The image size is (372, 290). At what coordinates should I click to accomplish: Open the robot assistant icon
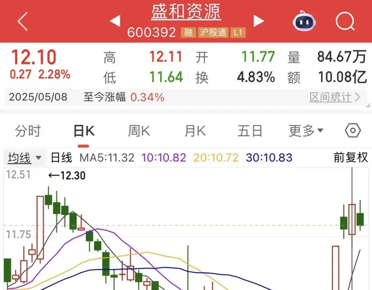[304, 21]
